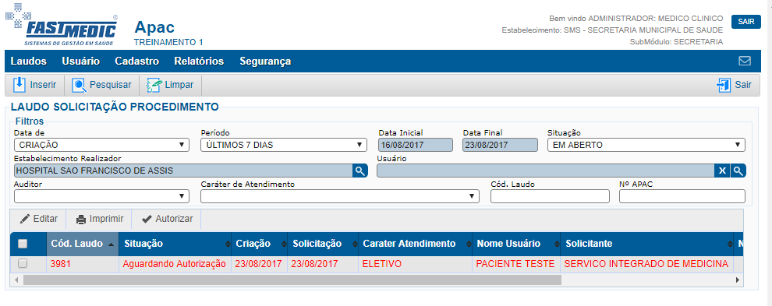Click Aguardando Autorização status cell
The width and height of the screenshot is (772, 306).
tap(175, 264)
